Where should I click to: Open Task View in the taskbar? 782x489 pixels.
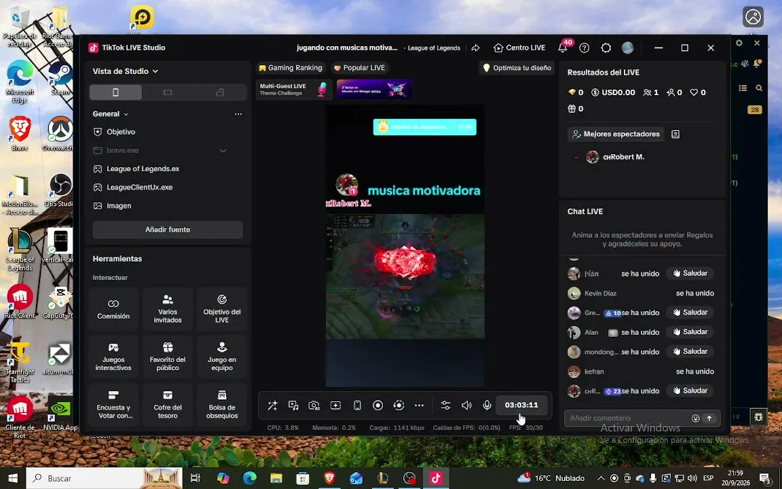pos(195,478)
